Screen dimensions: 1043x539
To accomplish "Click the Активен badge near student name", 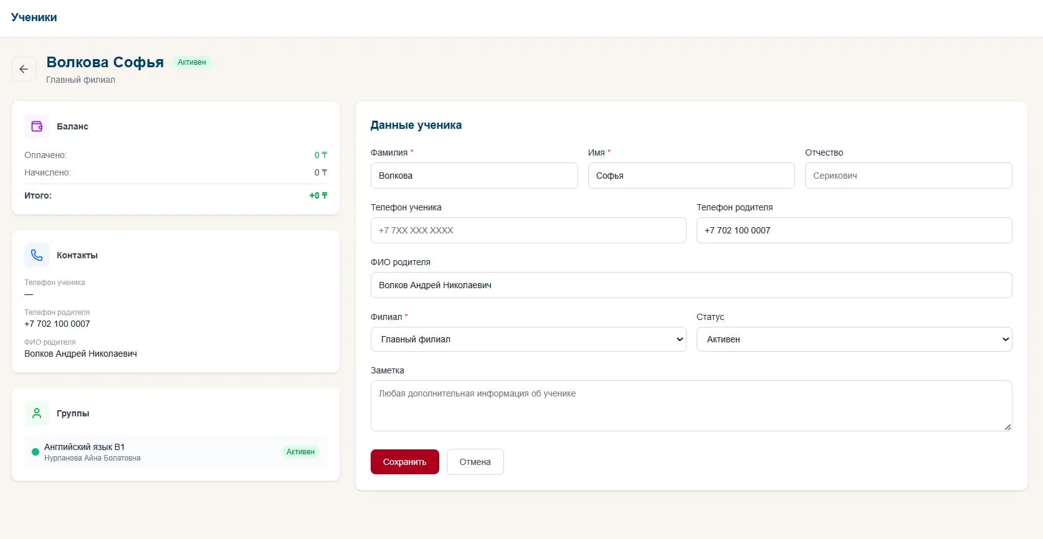I will (192, 62).
